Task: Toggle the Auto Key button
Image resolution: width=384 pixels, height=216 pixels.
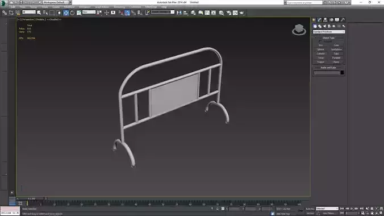Action: point(310,209)
